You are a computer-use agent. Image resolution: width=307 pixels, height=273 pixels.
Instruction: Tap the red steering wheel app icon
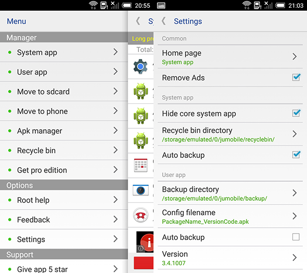(141, 214)
